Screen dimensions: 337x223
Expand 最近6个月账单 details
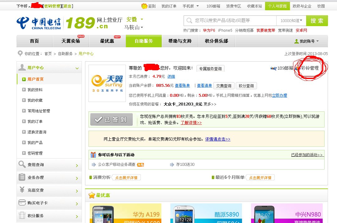click(261, 177)
